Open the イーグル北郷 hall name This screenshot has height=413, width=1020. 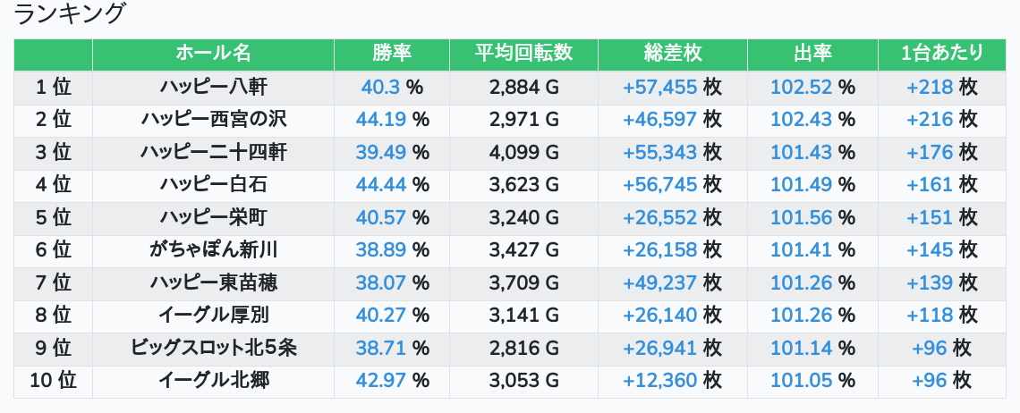(213, 381)
